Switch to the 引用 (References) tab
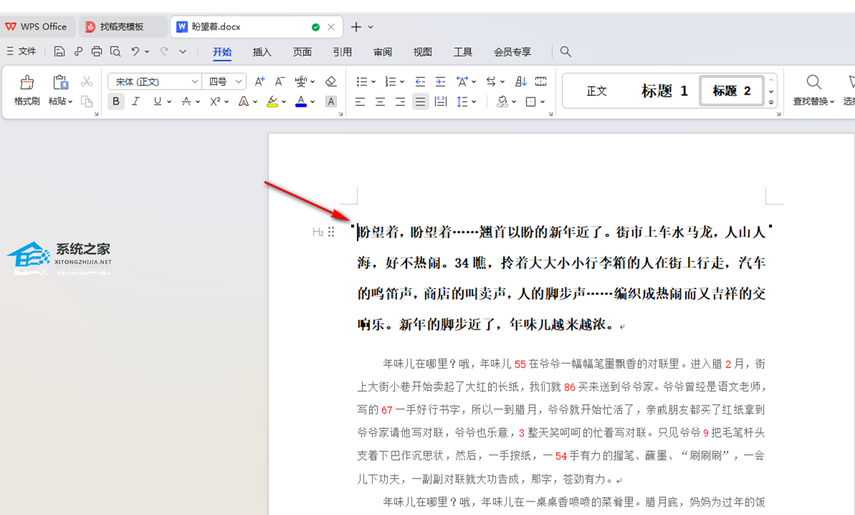Viewport: 855px width, 515px height. [343, 52]
